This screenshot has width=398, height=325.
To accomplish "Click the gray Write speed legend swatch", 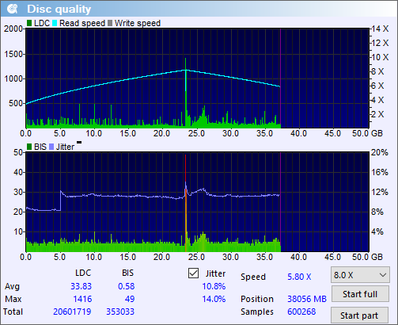I will [110, 23].
